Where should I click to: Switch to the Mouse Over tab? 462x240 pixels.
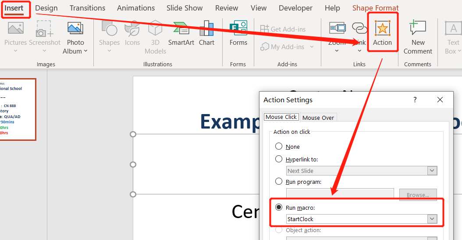(x=318, y=118)
